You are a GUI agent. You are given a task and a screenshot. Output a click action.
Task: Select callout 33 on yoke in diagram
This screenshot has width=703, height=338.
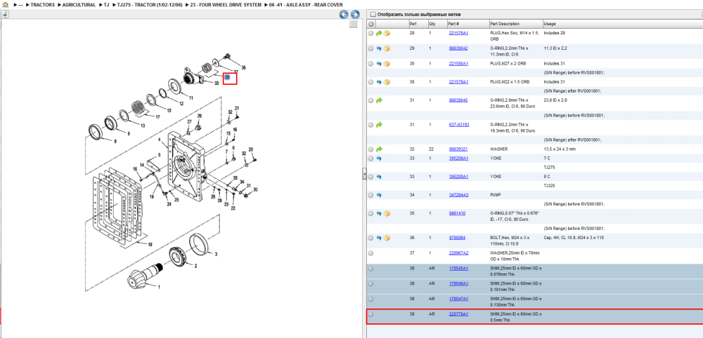coord(217,83)
